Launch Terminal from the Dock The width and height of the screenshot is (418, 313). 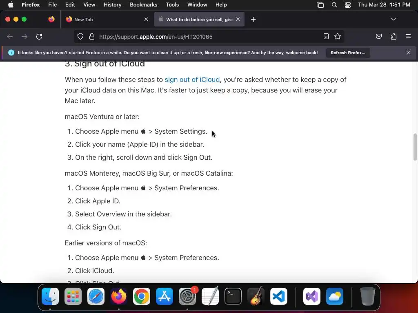tap(233, 296)
